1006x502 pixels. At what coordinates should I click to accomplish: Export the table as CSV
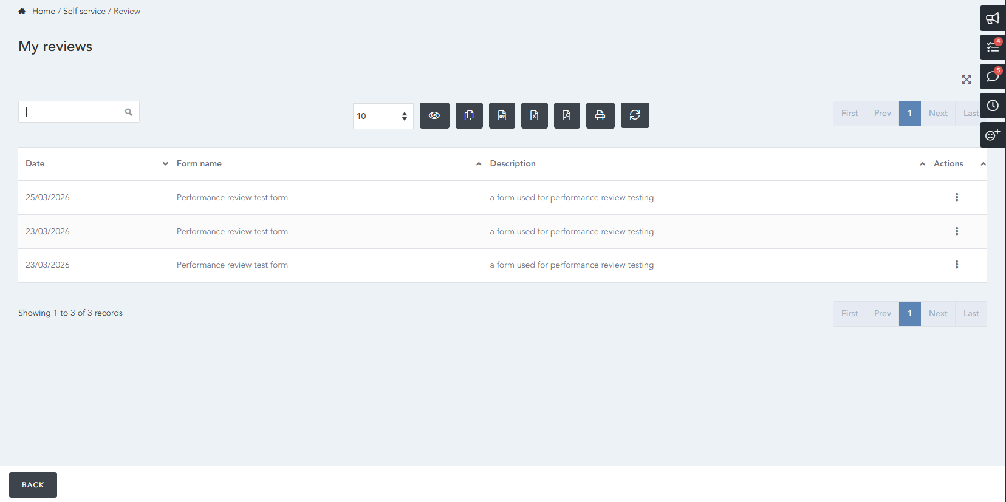click(x=502, y=115)
